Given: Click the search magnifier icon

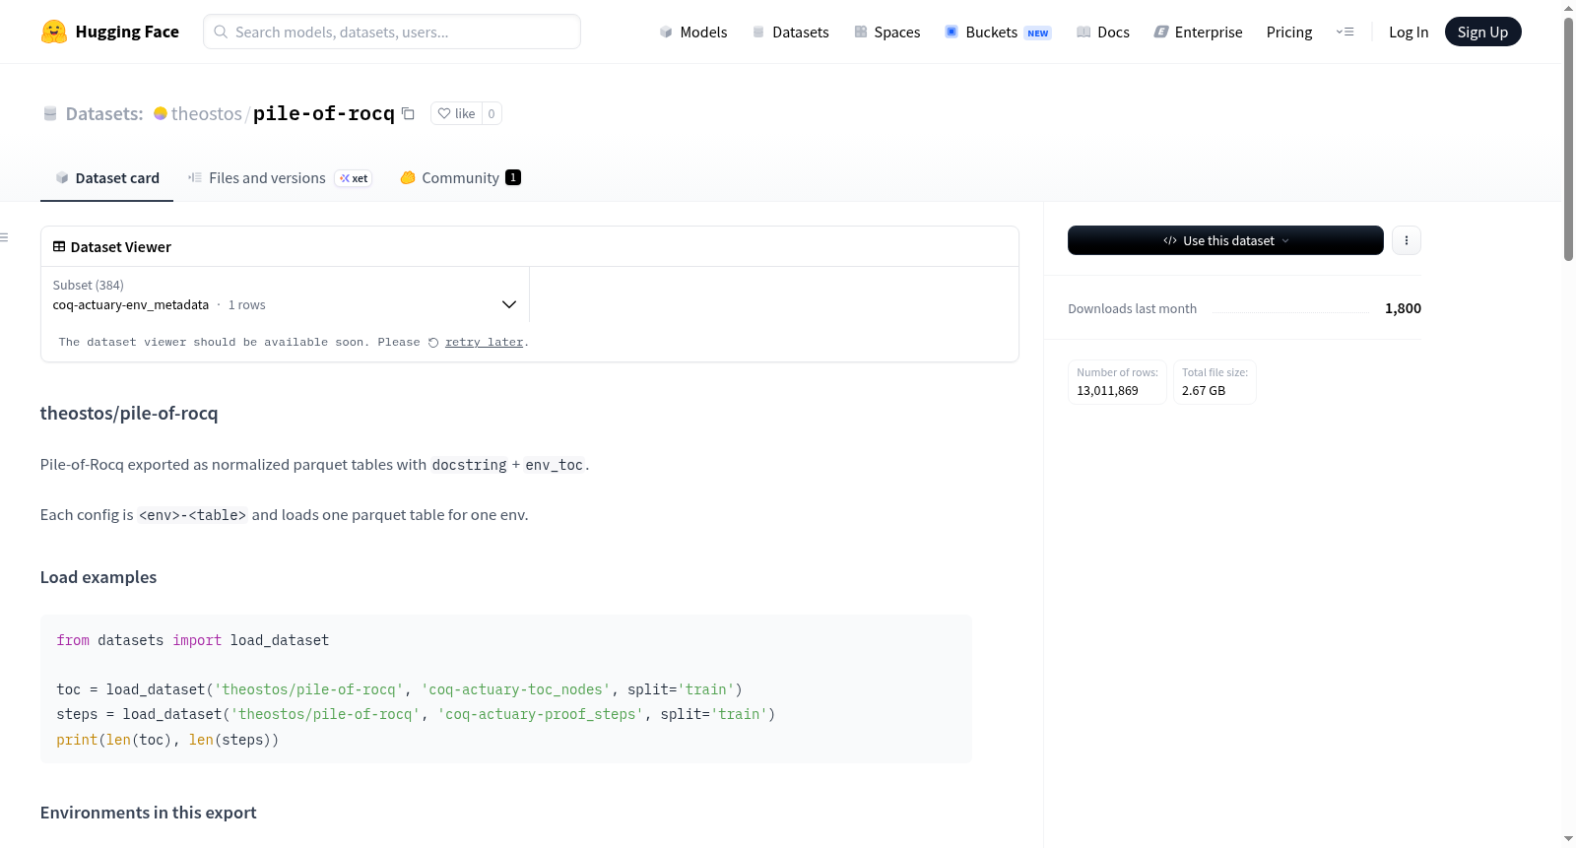Looking at the screenshot, I should point(222,32).
